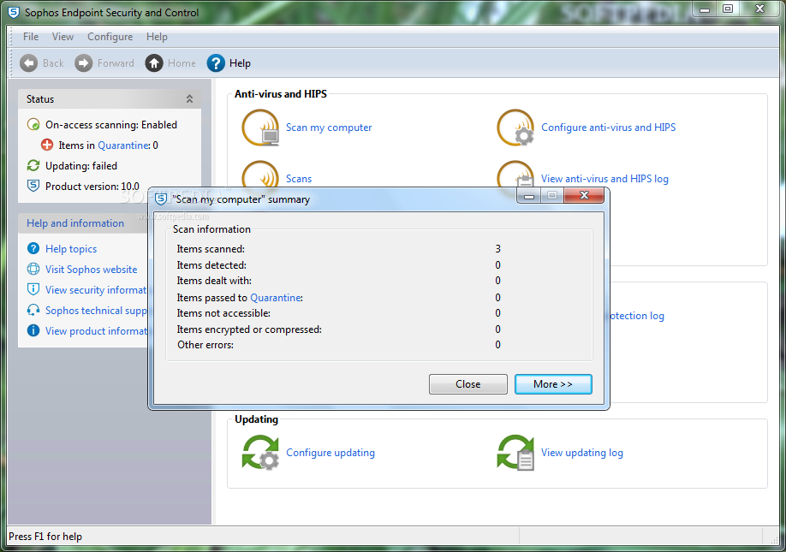Click the Back arrow toolbar icon
Viewport: 786px width, 552px height.
coord(28,63)
